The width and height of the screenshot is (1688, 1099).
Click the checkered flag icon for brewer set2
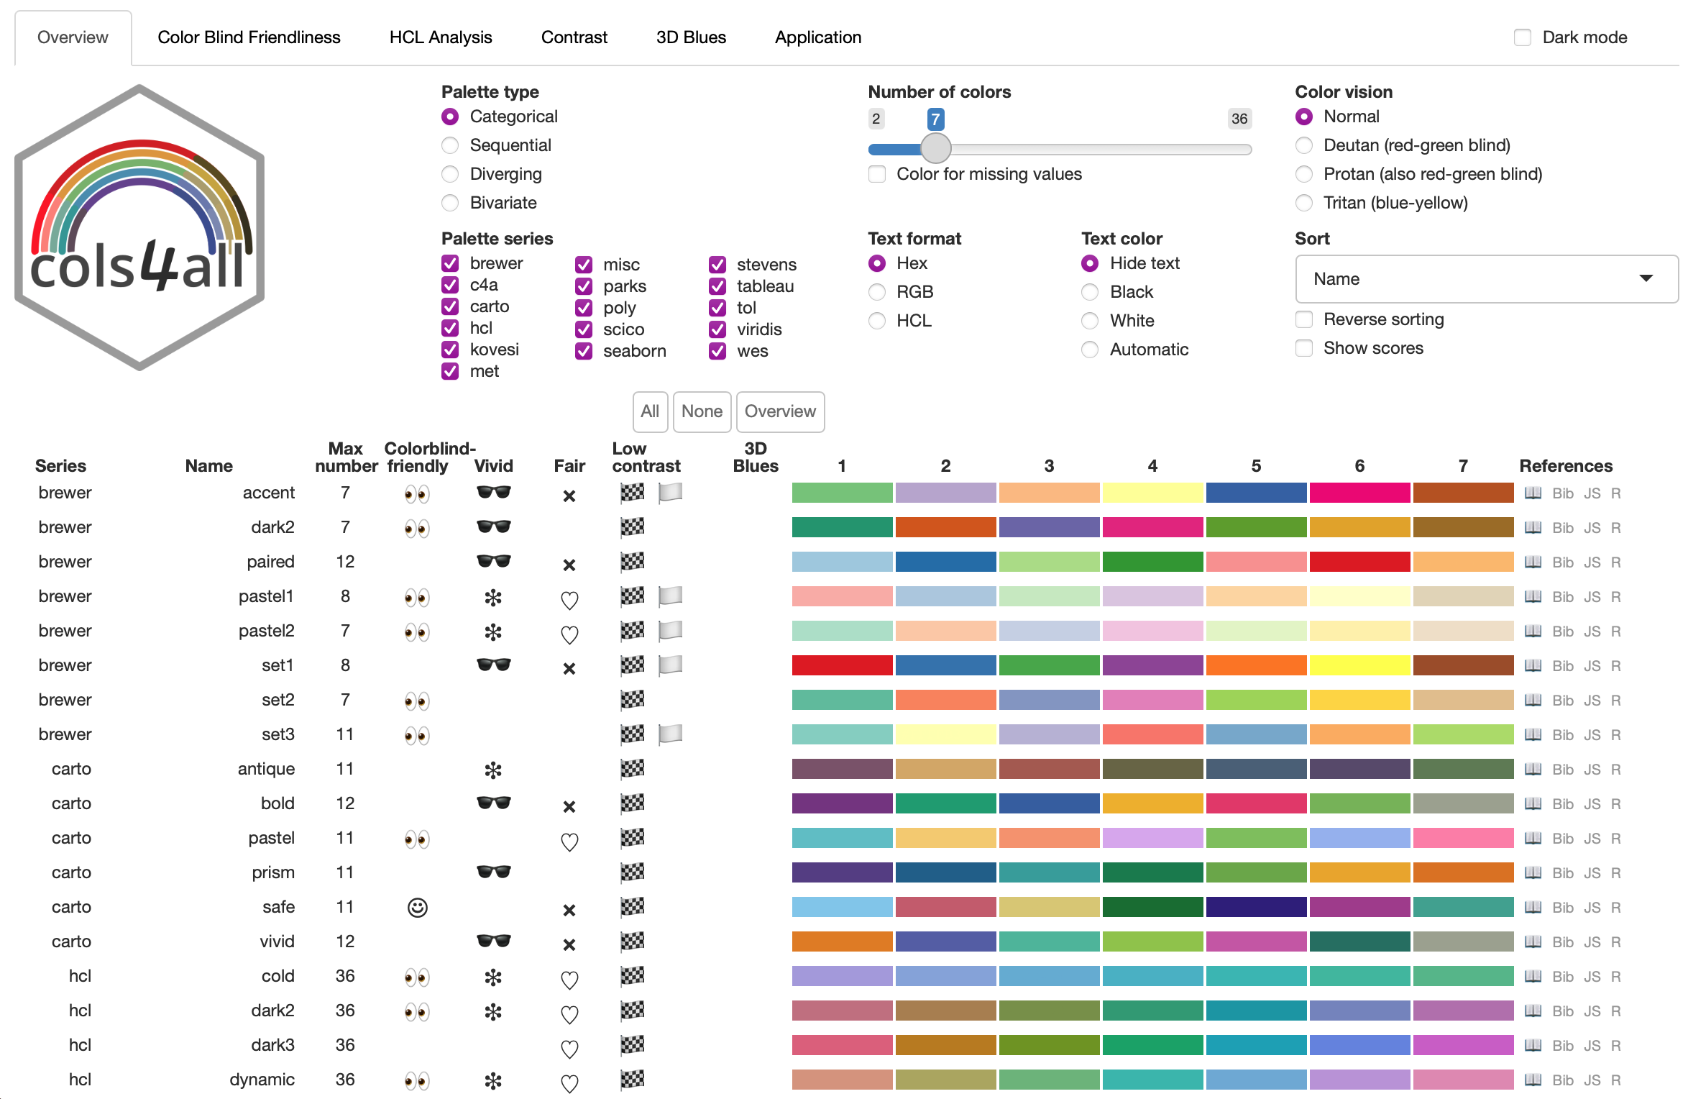click(632, 700)
